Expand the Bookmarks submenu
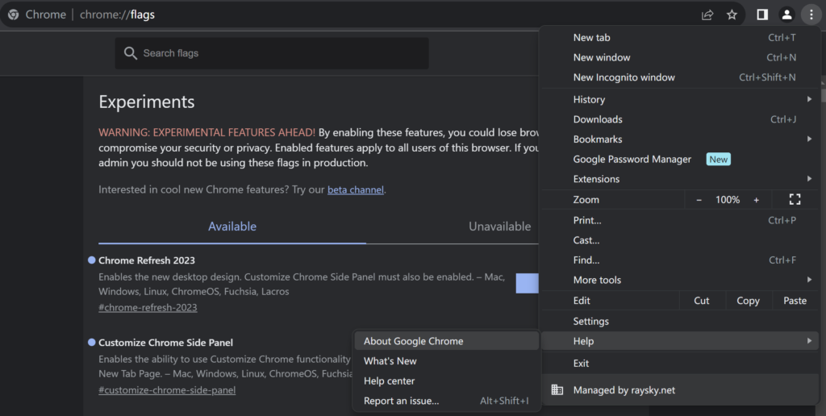This screenshot has height=416, width=826. click(678, 139)
